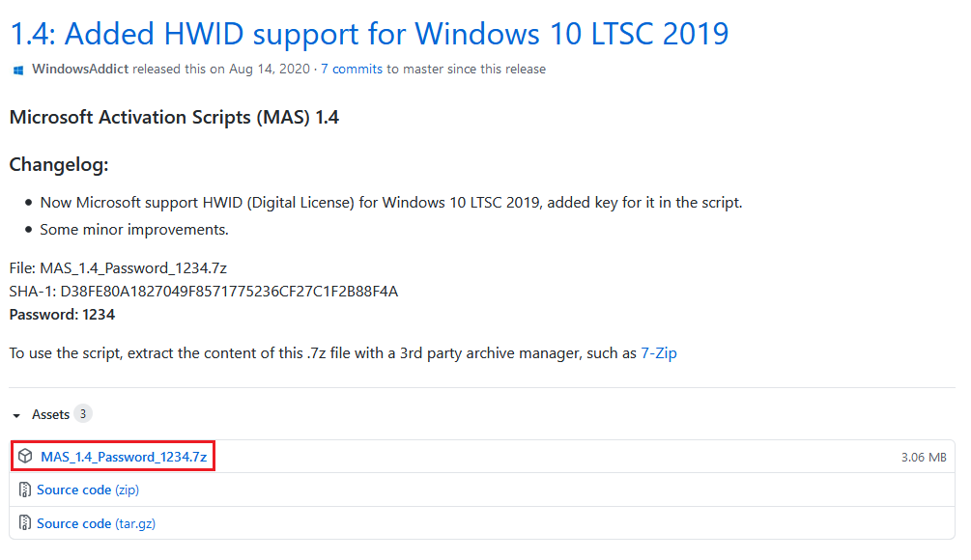
Task: Open the release title 1.4 HWID support link
Action: coord(369,34)
